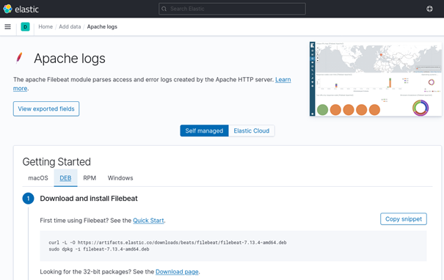Switch to Elastic Cloud option

point(252,130)
